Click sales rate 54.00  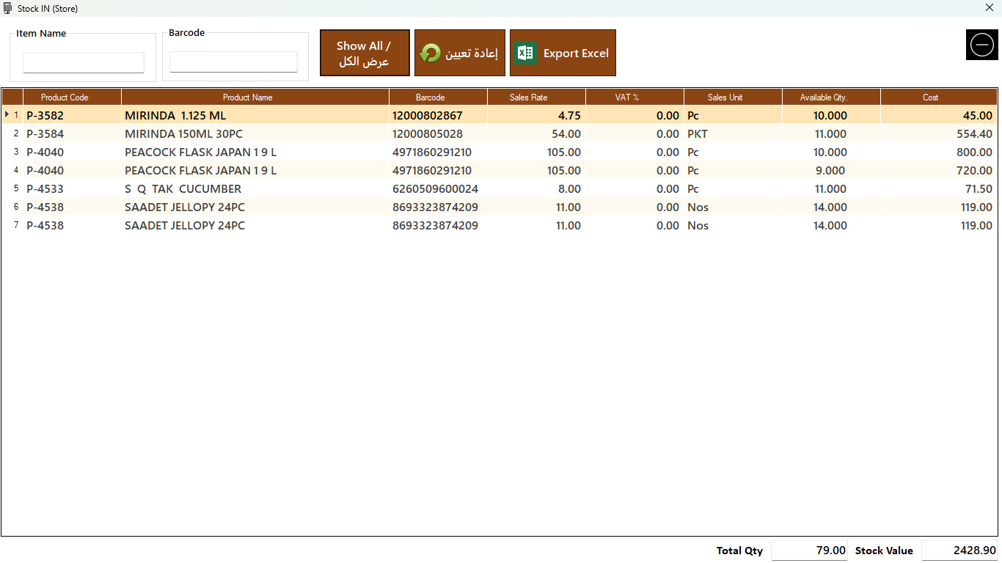point(566,134)
